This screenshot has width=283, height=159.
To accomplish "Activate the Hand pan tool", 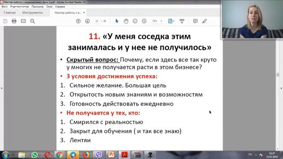I will click(x=126, y=21).
